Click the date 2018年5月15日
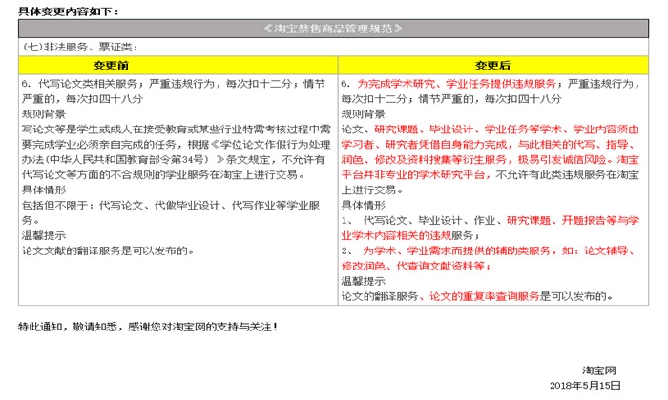Image resolution: width=668 pixels, height=400 pixels. (585, 386)
